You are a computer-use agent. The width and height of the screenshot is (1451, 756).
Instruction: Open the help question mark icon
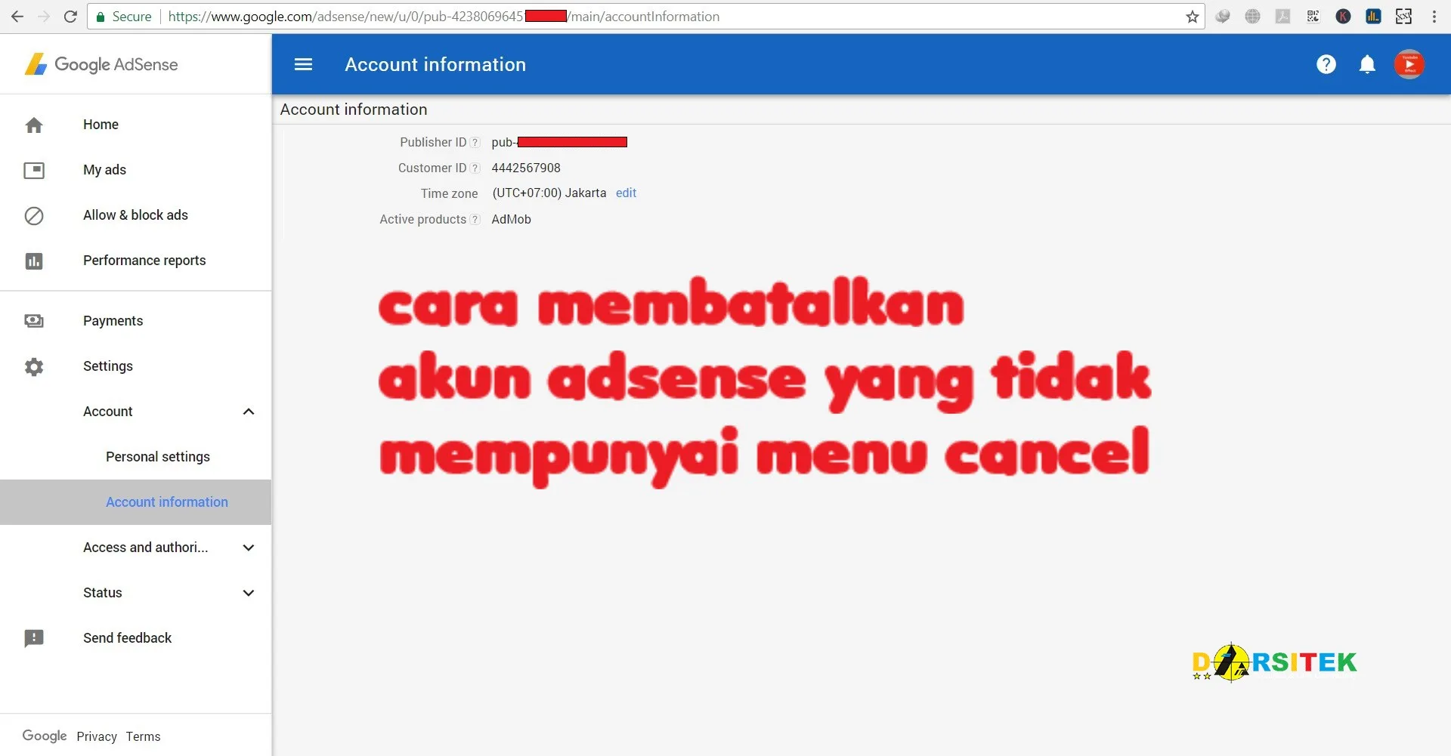point(1326,64)
